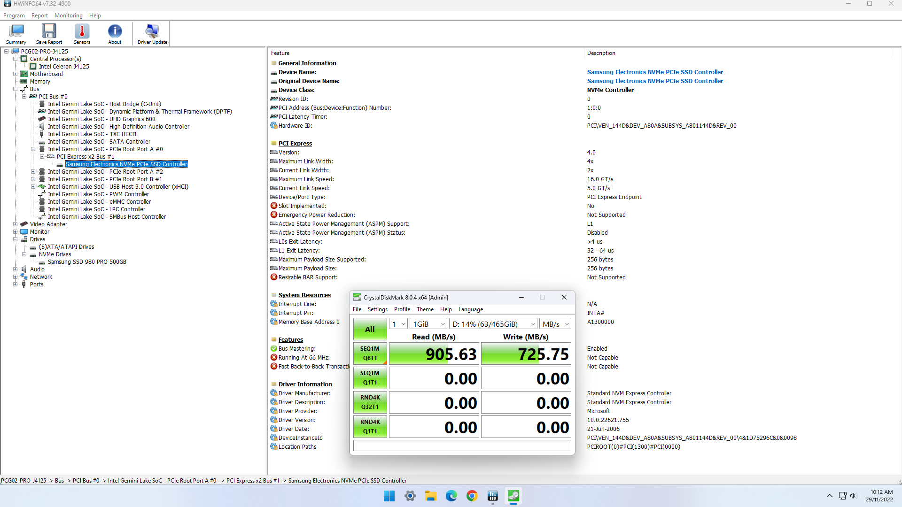The image size is (902, 507).
Task: Open the Monitoring menu
Action: (68, 15)
